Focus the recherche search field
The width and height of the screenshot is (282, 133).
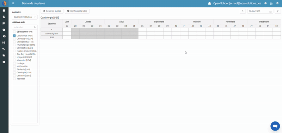coord(25,27)
